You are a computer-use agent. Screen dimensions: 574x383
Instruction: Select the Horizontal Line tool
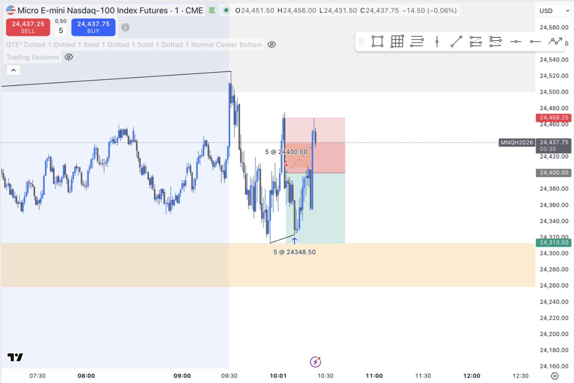pyautogui.click(x=515, y=42)
